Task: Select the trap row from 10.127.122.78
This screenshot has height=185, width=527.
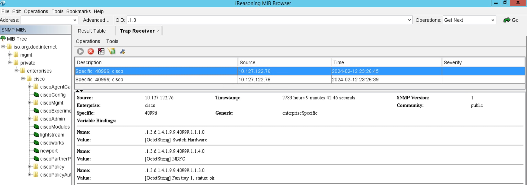Action: [300, 80]
